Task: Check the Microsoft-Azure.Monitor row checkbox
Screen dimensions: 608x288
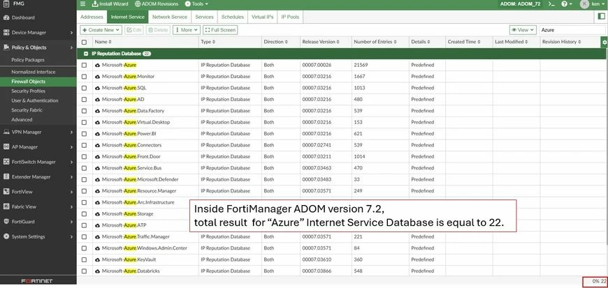Action: pyautogui.click(x=84, y=77)
